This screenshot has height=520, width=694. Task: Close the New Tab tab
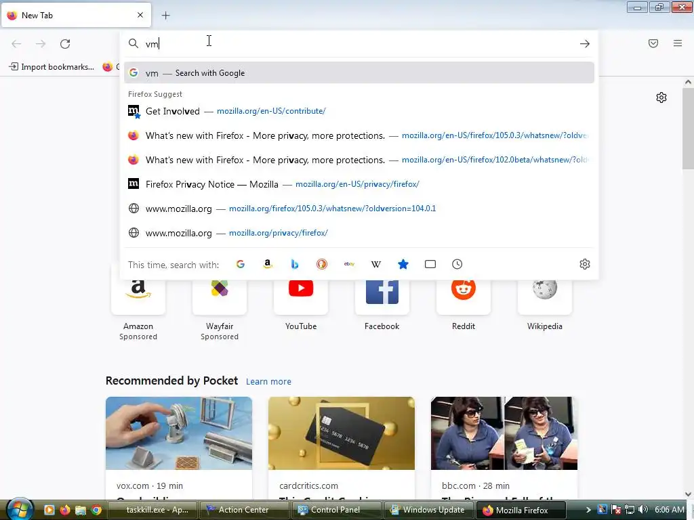coord(140,15)
